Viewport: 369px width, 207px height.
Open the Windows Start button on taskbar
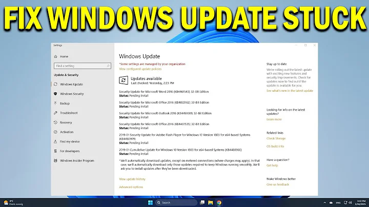coord(150,202)
